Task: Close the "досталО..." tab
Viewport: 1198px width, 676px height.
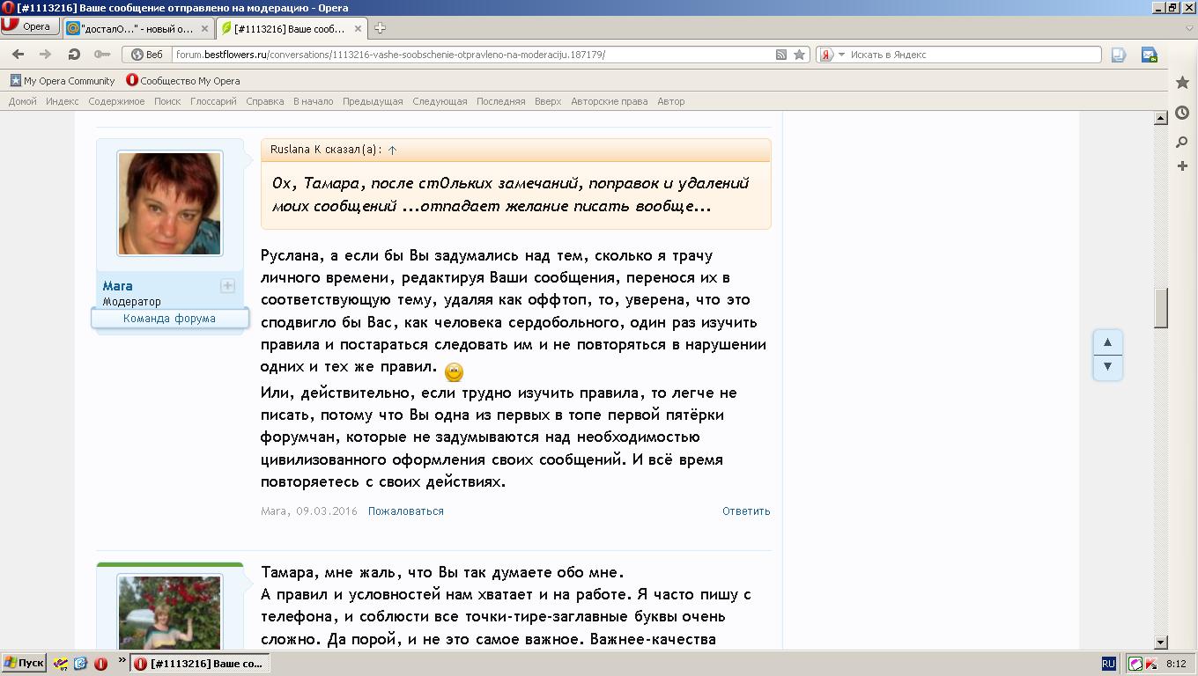Action: (x=205, y=28)
